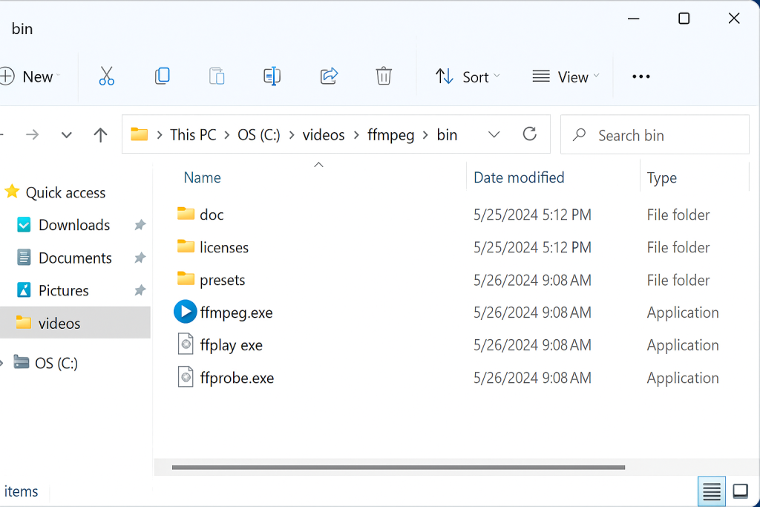Switch to details view layout toggle
This screenshot has height=507, width=760.
point(712,491)
